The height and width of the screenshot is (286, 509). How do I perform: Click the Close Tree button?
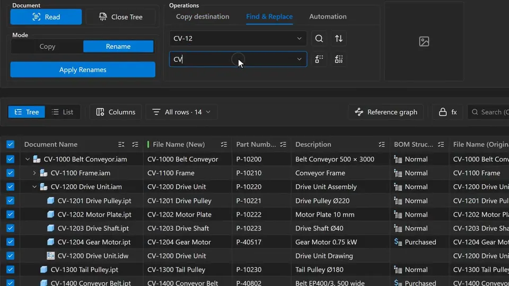pyautogui.click(x=121, y=17)
